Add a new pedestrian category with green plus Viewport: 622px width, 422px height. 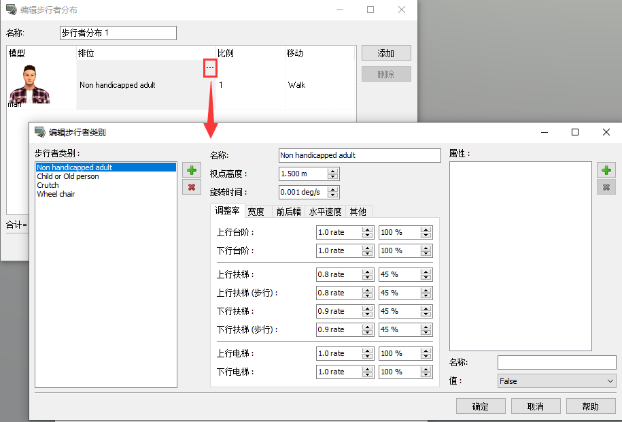pyautogui.click(x=192, y=170)
